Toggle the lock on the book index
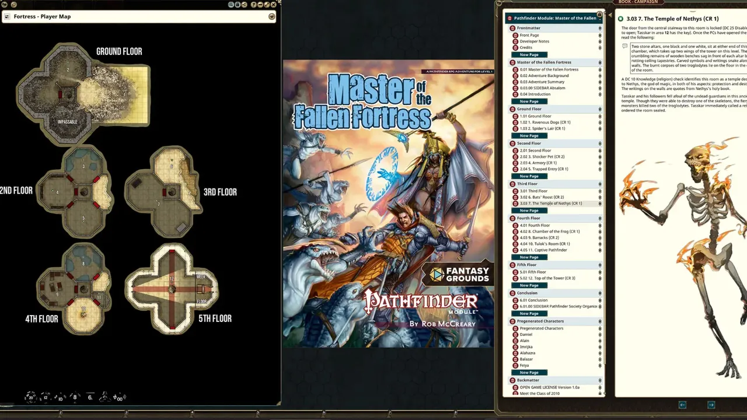 click(599, 14)
